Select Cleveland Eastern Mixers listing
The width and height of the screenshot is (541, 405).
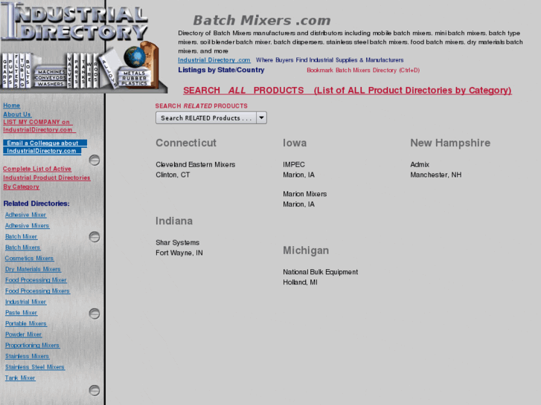point(195,165)
